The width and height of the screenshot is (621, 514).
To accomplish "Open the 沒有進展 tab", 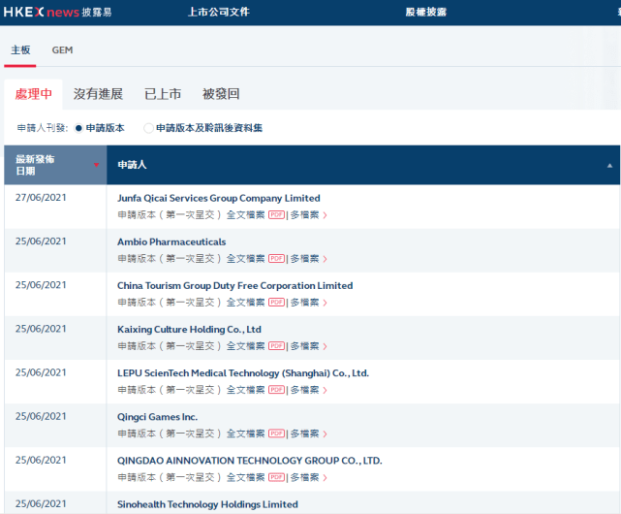I will [x=98, y=94].
